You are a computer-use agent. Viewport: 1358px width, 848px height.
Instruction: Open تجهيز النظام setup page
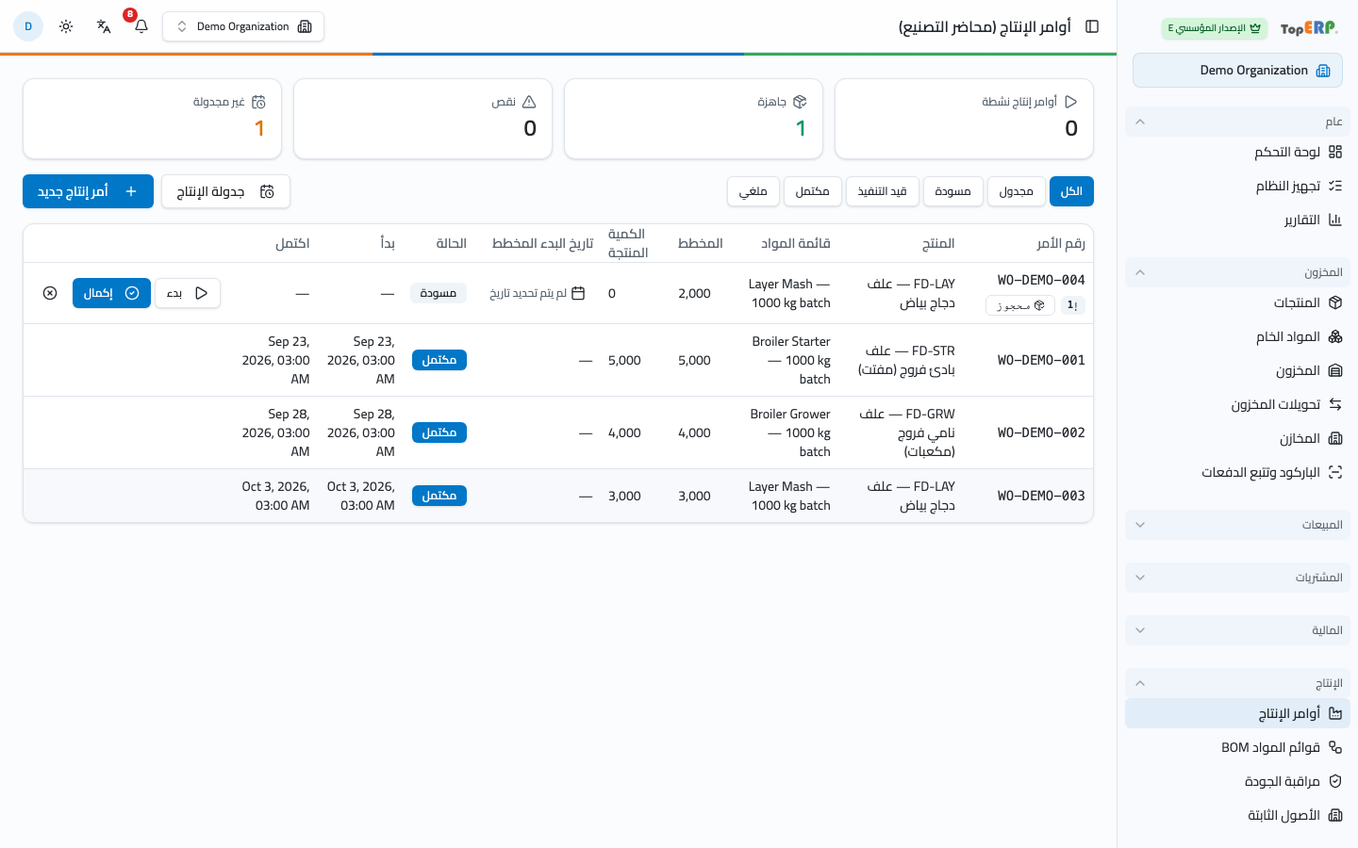click(x=1237, y=186)
